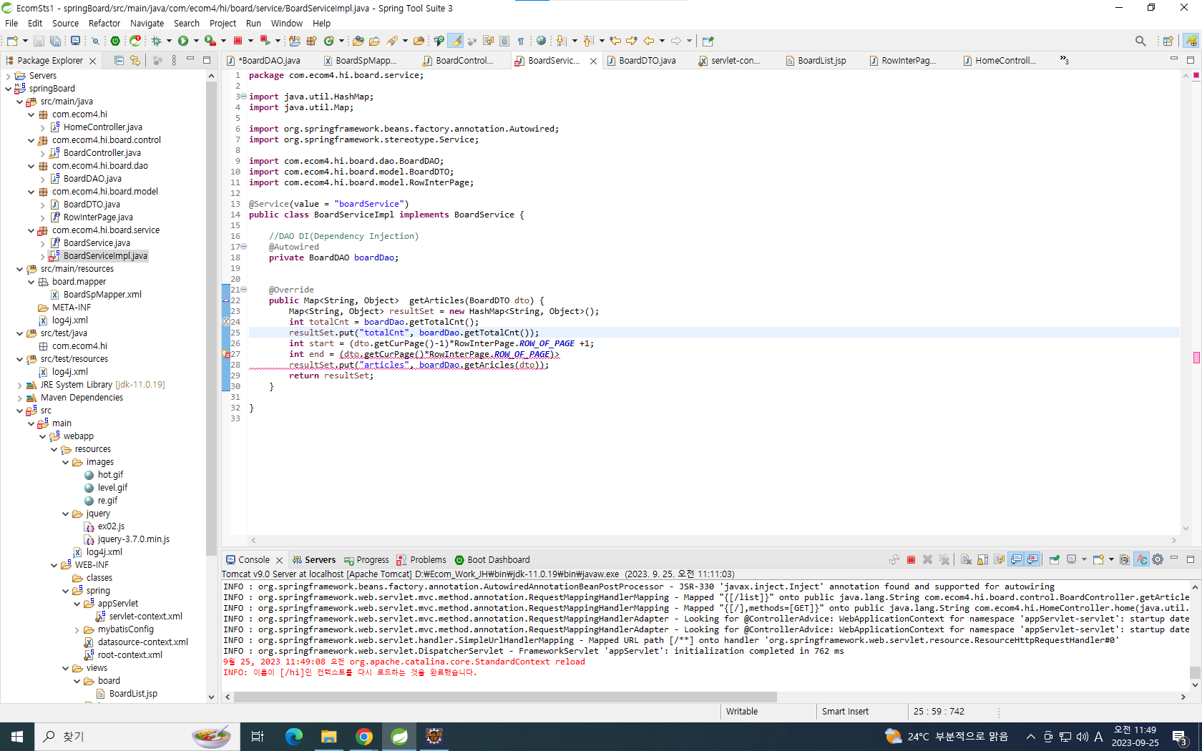This screenshot has width=1202, height=751.
Task: Expand the mybatisConfig folder
Action: tap(77, 629)
